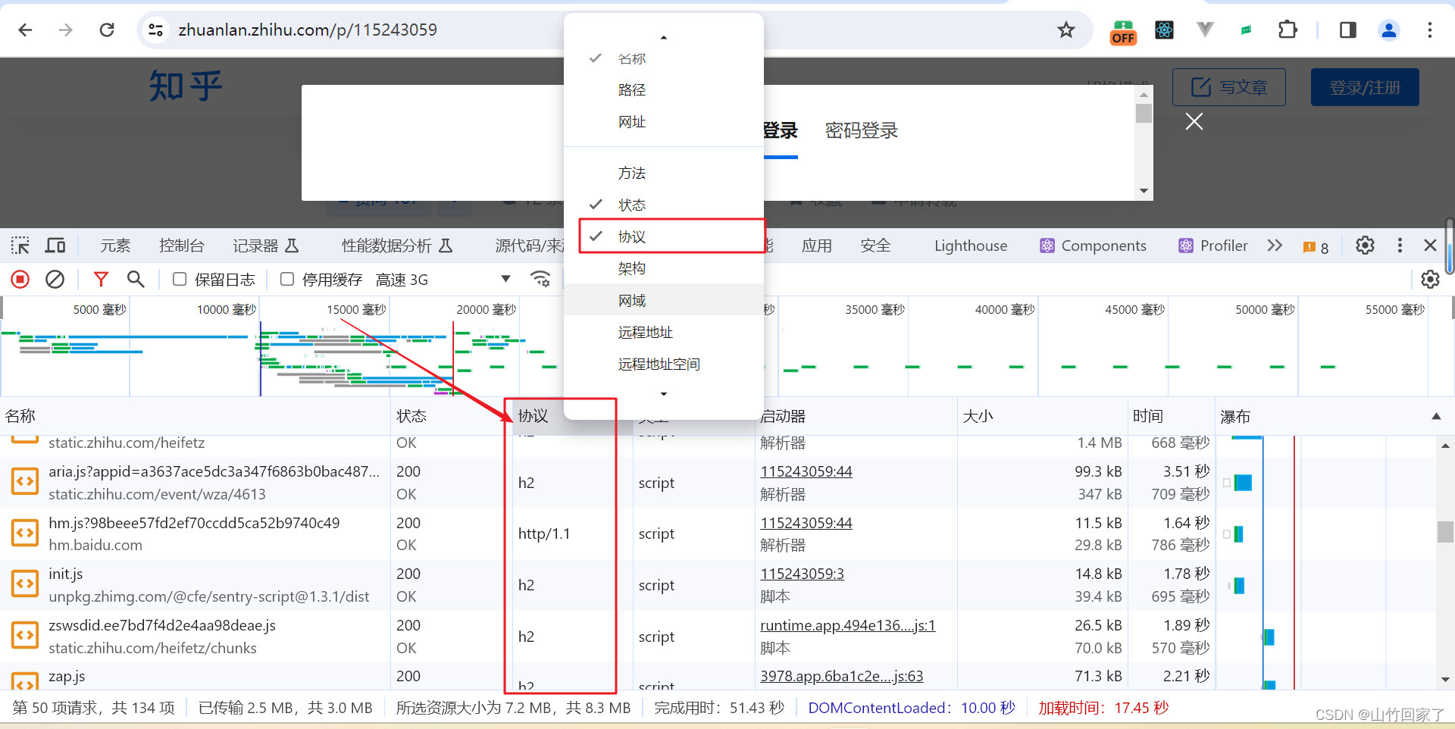Open initiator link 115243059:3
The height and width of the screenshot is (729, 1455).
point(802,574)
